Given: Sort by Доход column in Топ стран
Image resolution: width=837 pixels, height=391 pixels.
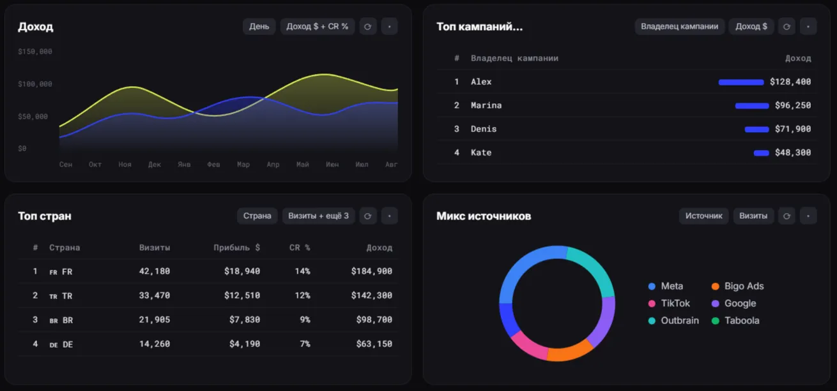Looking at the screenshot, I should point(379,247).
